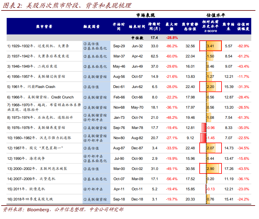Click the Dec-18 end date cell
The image size is (259, 219).
click(x=137, y=199)
